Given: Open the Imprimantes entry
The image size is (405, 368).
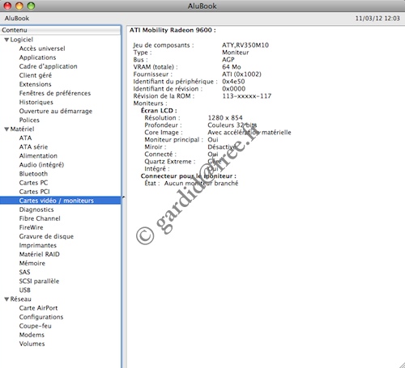Looking at the screenshot, I should click(38, 245).
